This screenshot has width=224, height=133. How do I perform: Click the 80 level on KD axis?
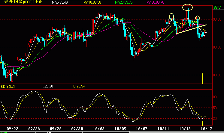(215, 97)
